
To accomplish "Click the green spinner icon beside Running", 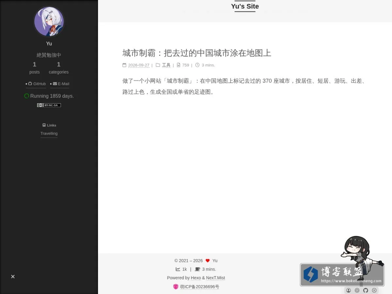I will click(x=27, y=96).
